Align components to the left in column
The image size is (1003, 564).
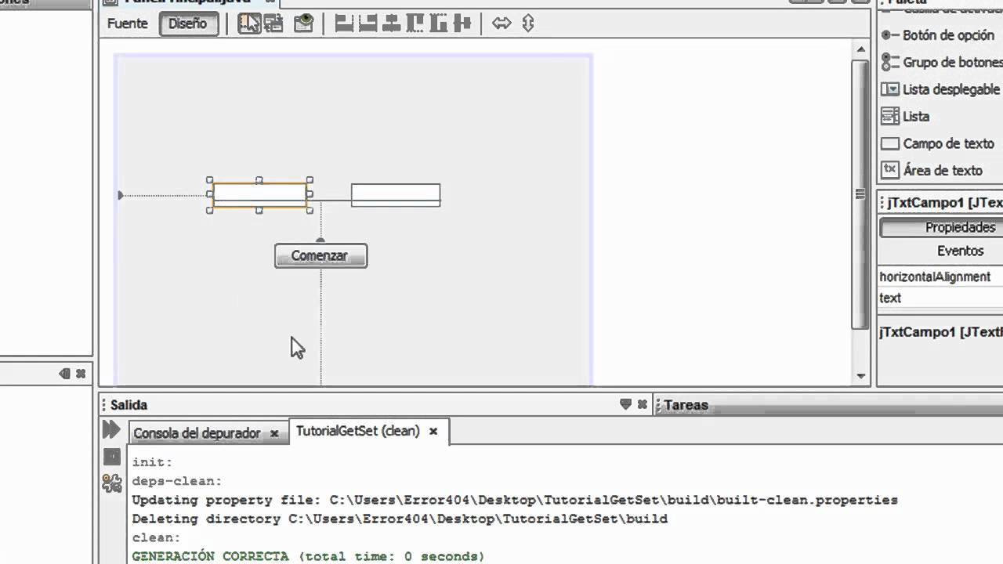[344, 23]
